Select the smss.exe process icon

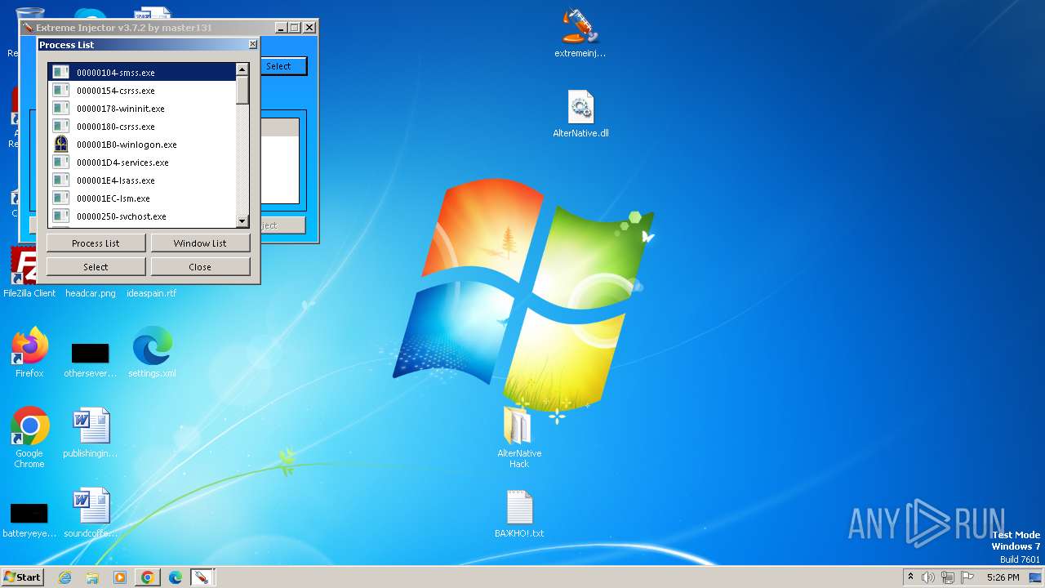coord(60,72)
